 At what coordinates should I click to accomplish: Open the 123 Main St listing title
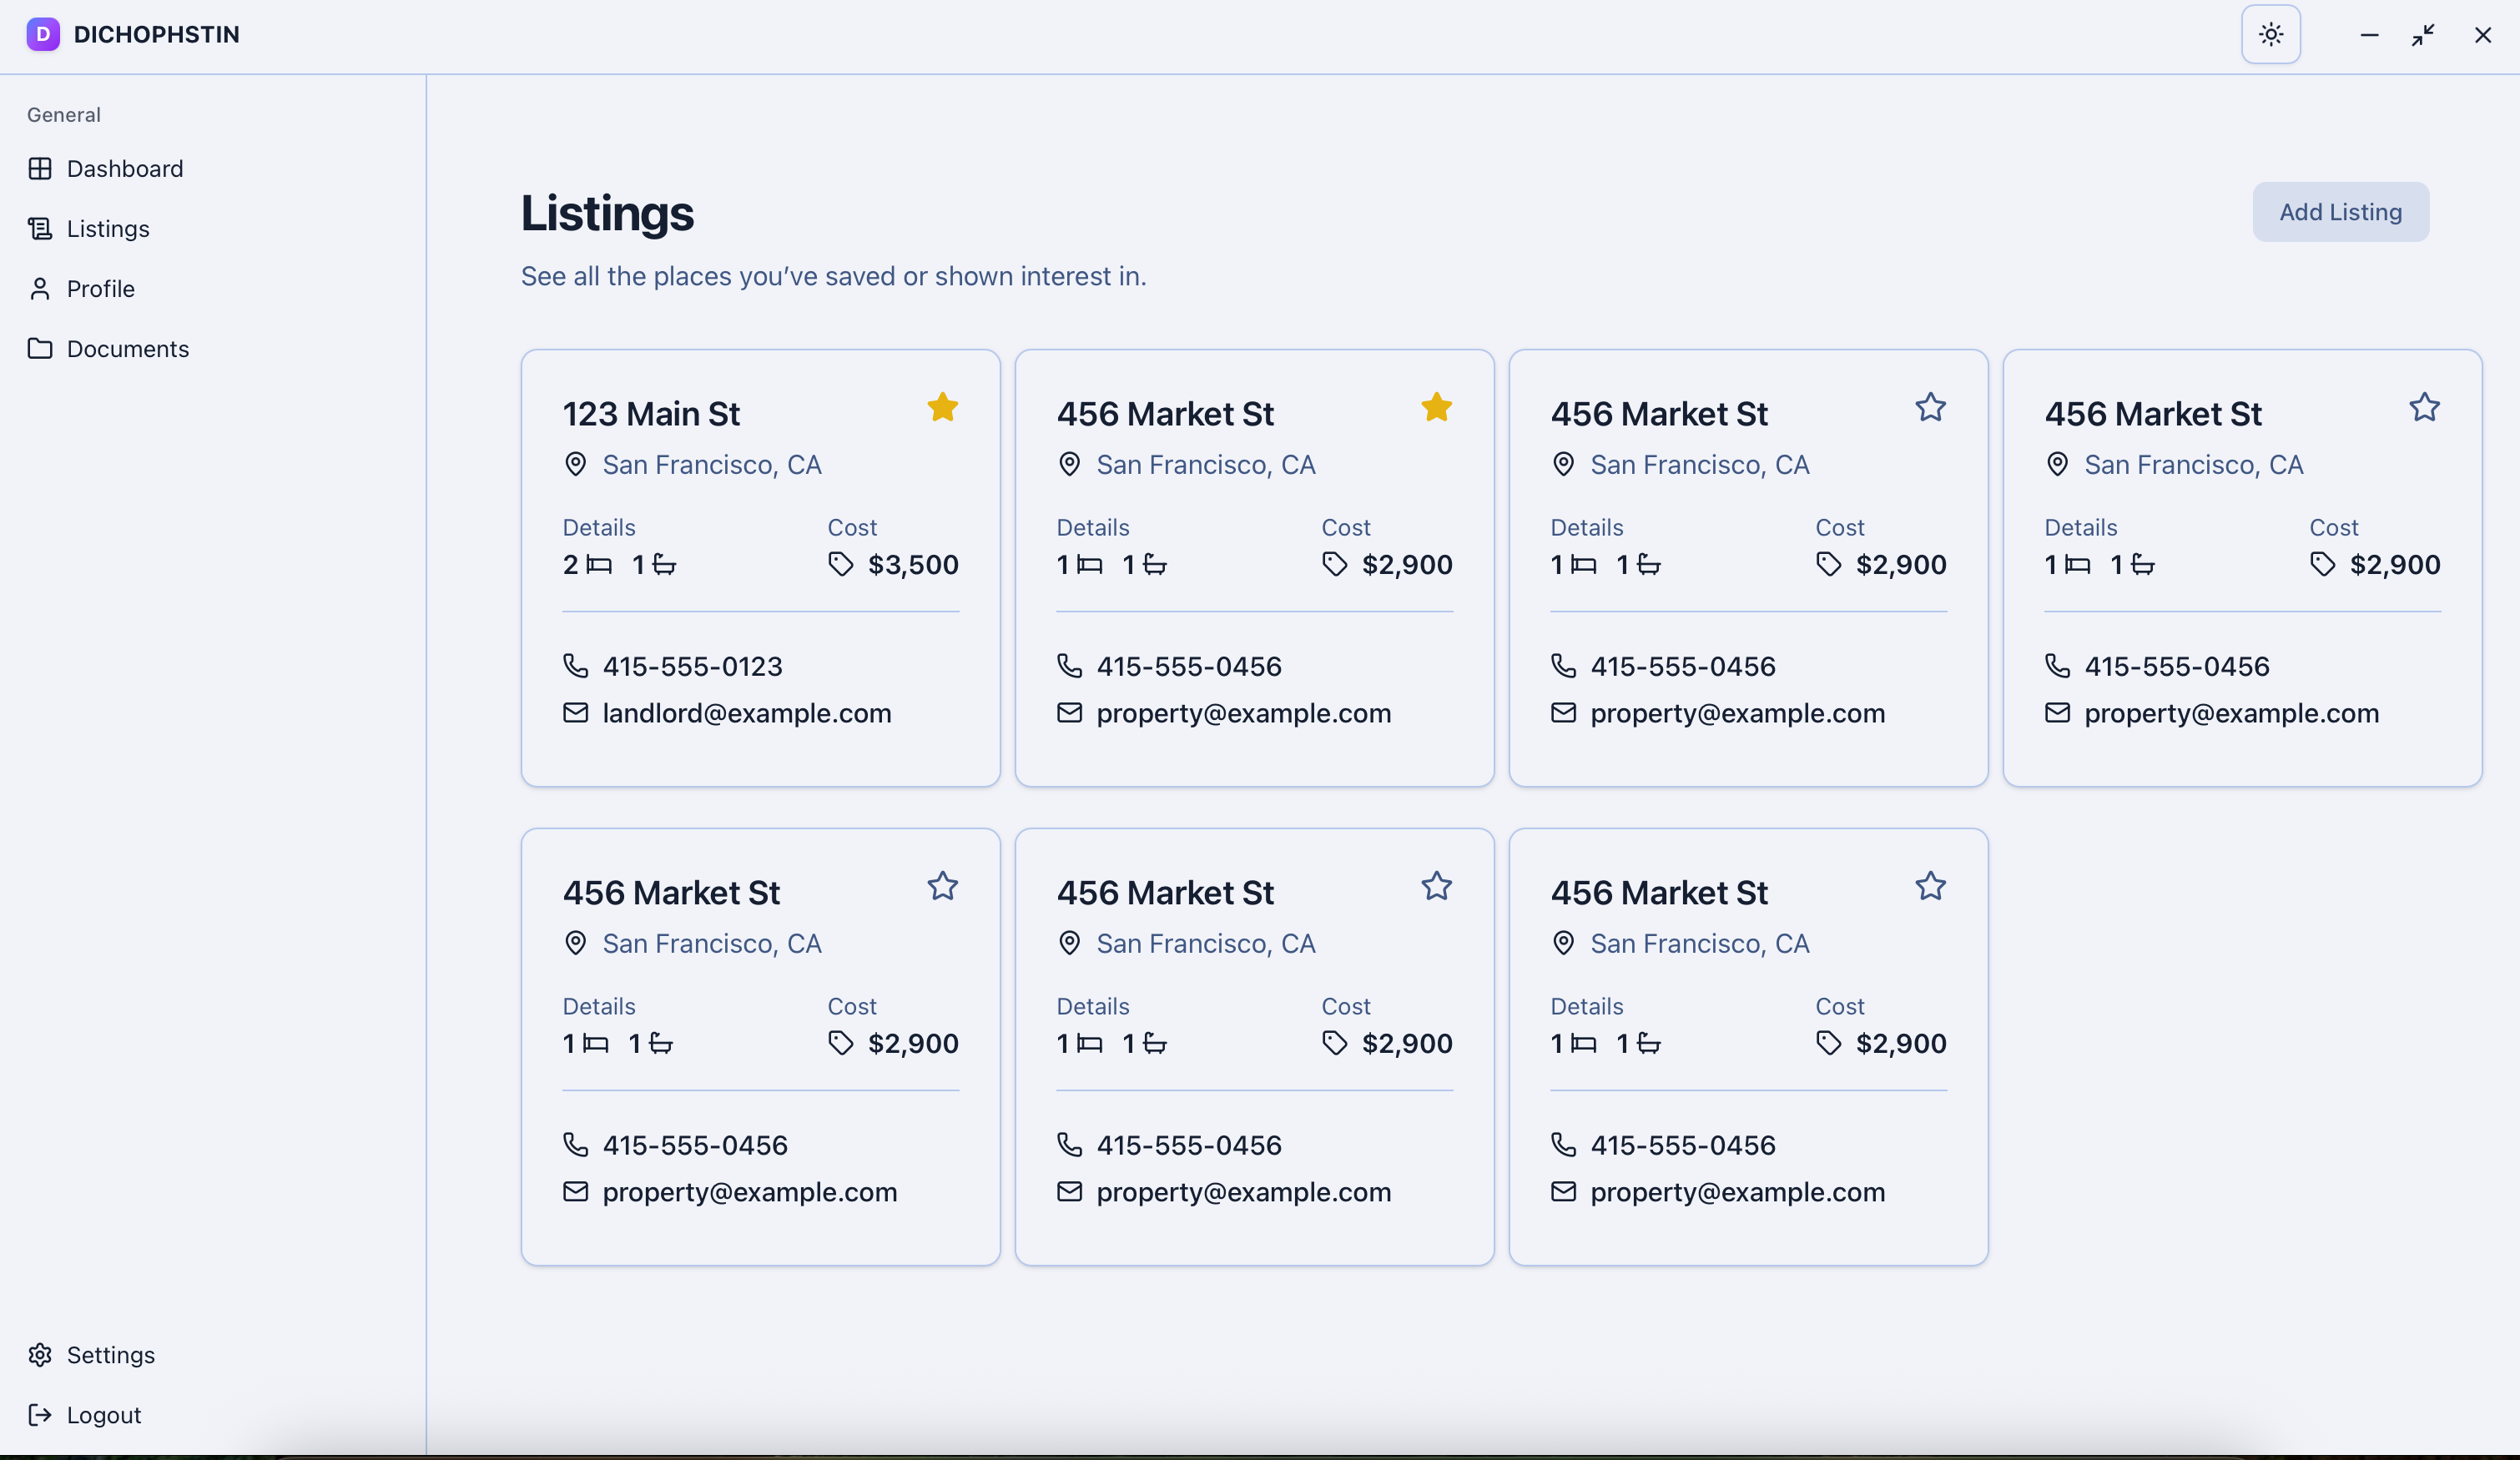tap(651, 414)
